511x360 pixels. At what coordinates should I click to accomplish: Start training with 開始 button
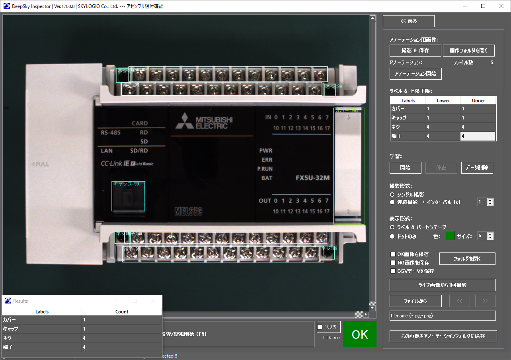[405, 168]
